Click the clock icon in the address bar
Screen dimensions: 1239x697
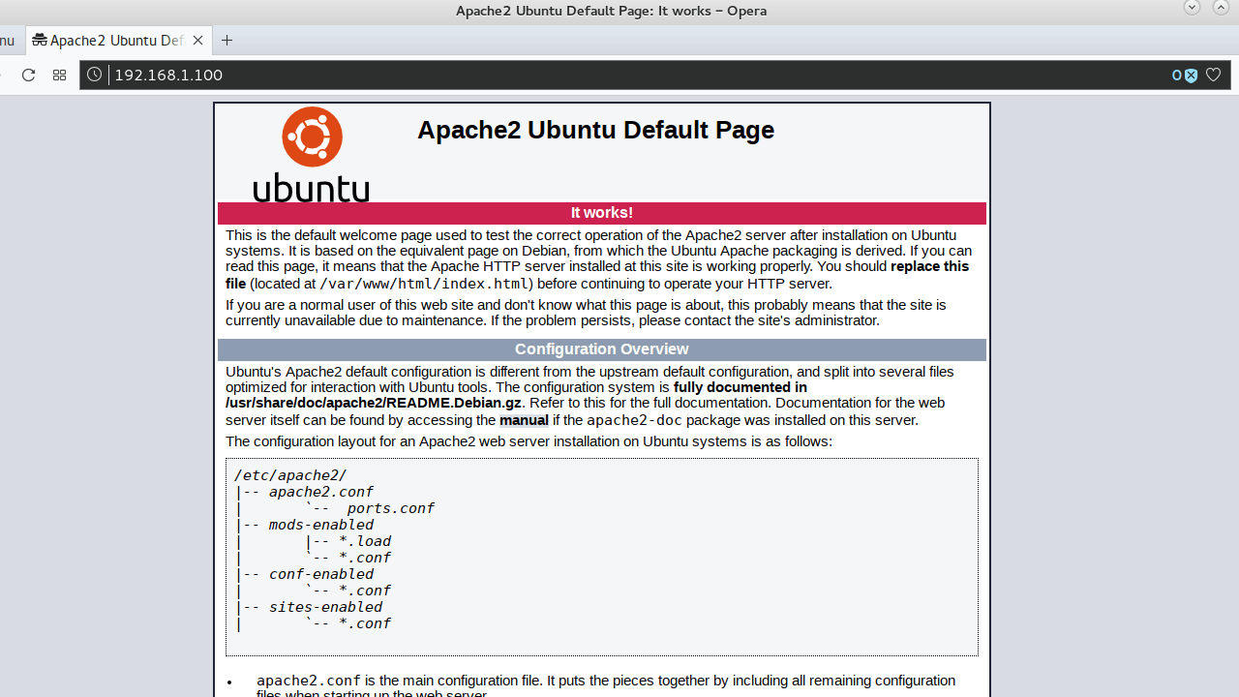(94, 75)
